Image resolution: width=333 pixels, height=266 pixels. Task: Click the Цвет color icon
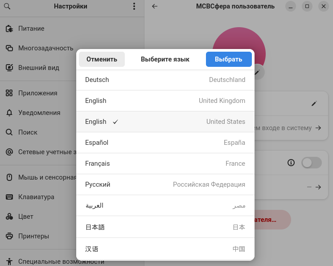[x=9, y=217]
